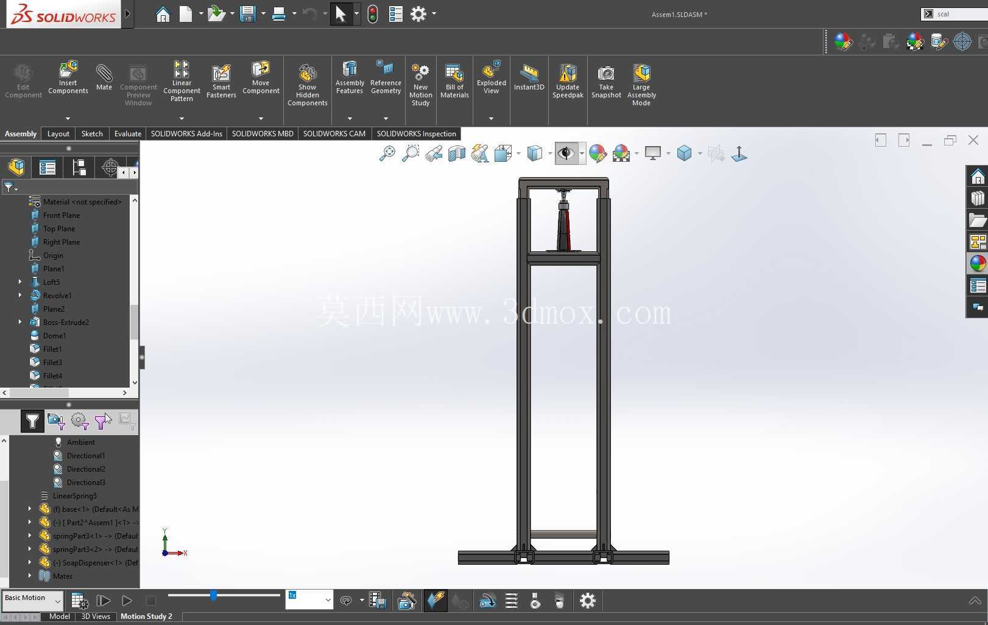The height and width of the screenshot is (625, 988).
Task: Toggle the rebuild traffic light icon
Action: coord(373,14)
